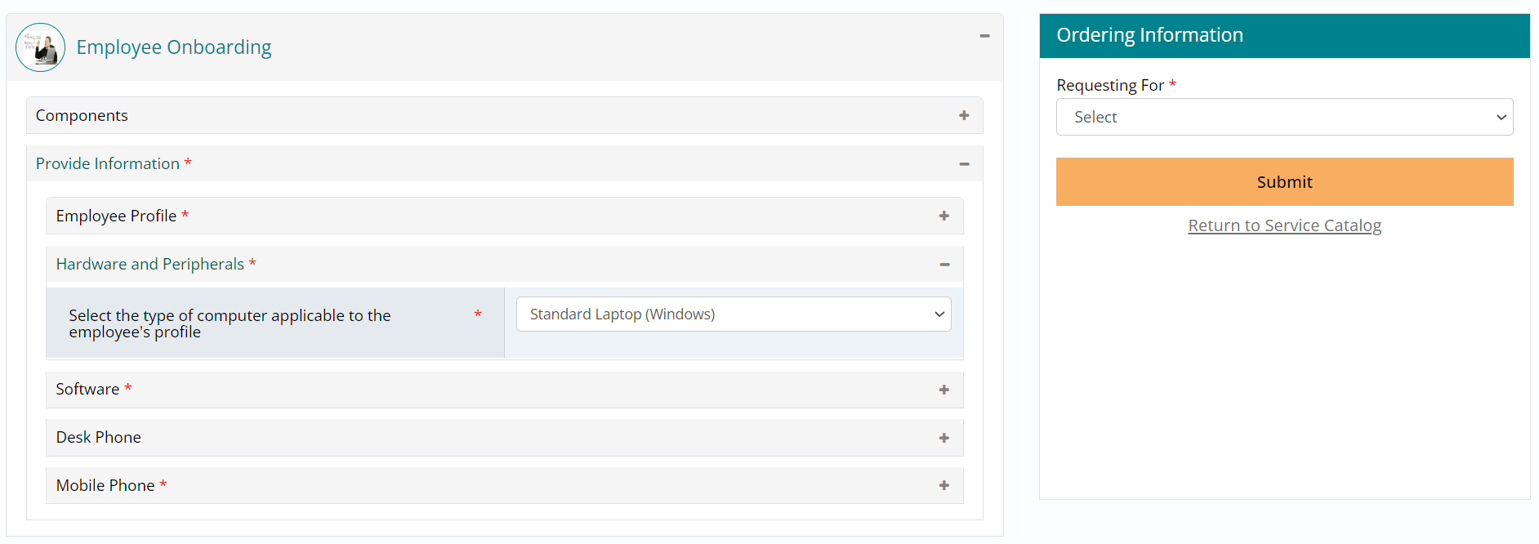Click the Employee Profile section label
This screenshot has height=544, width=1539.
(x=116, y=216)
